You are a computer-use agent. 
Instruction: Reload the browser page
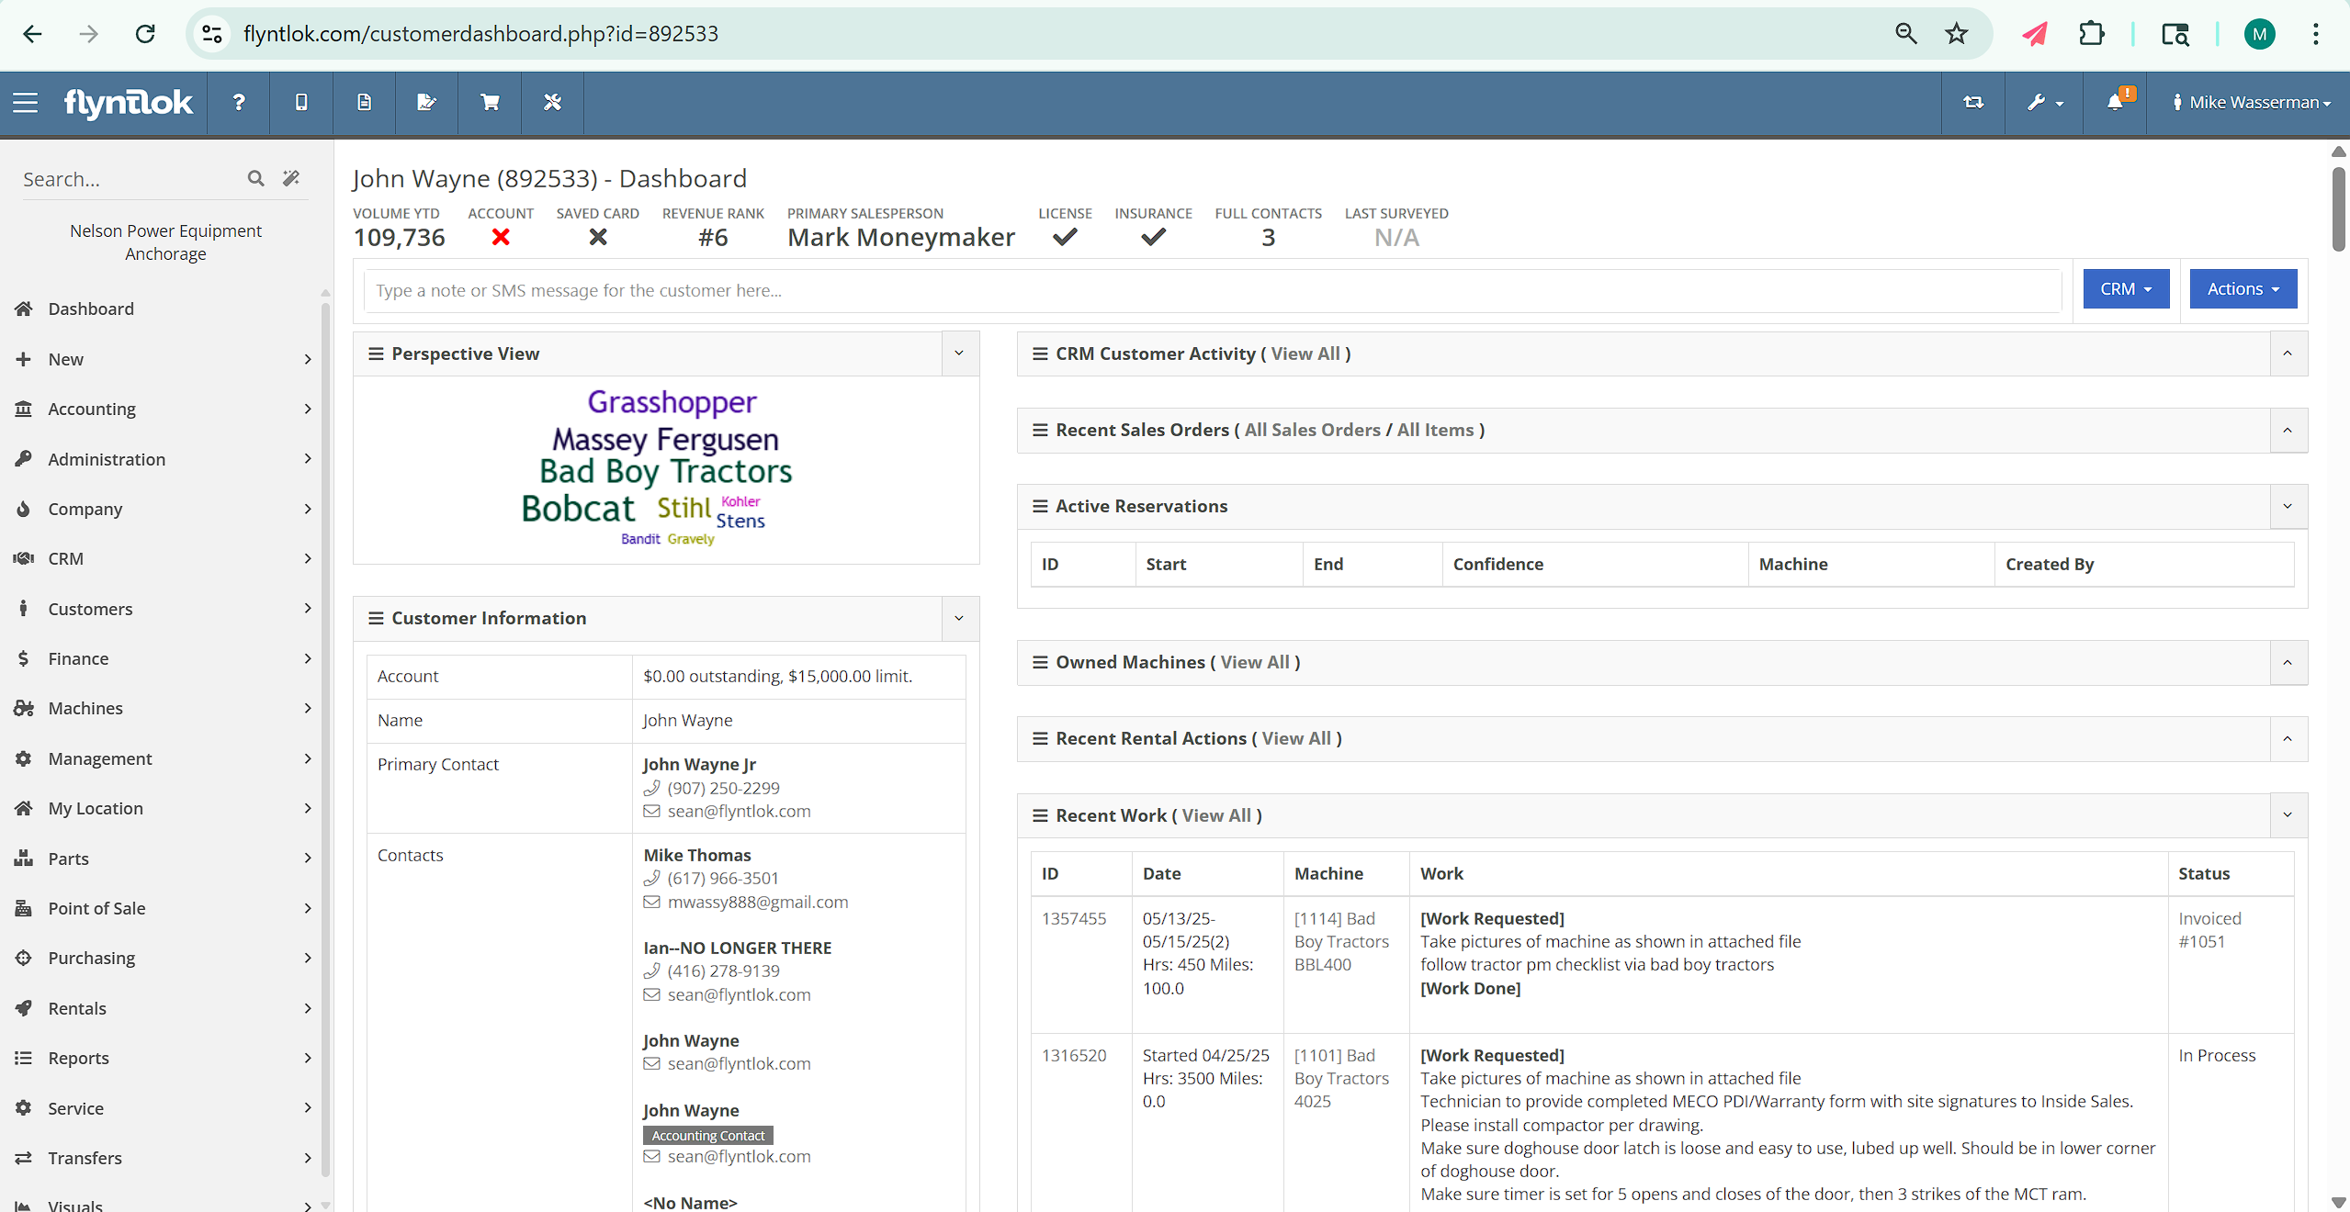[x=145, y=34]
